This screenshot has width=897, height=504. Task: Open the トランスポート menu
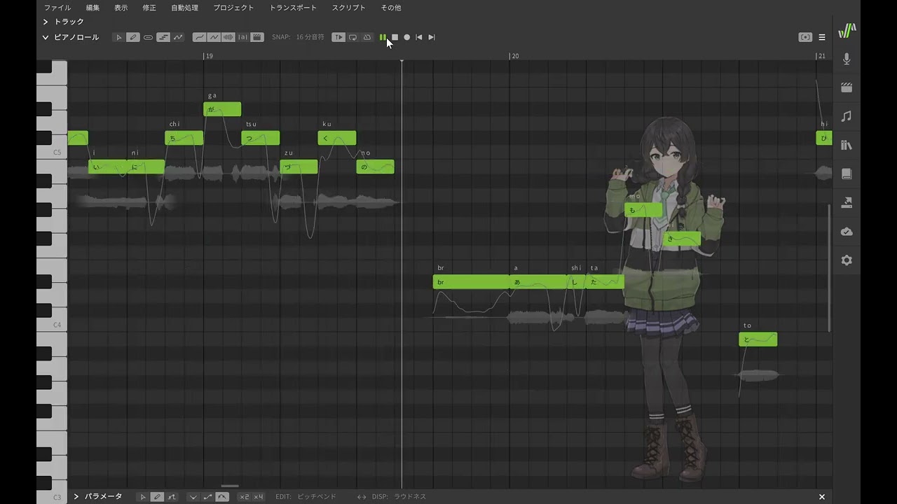293,8
